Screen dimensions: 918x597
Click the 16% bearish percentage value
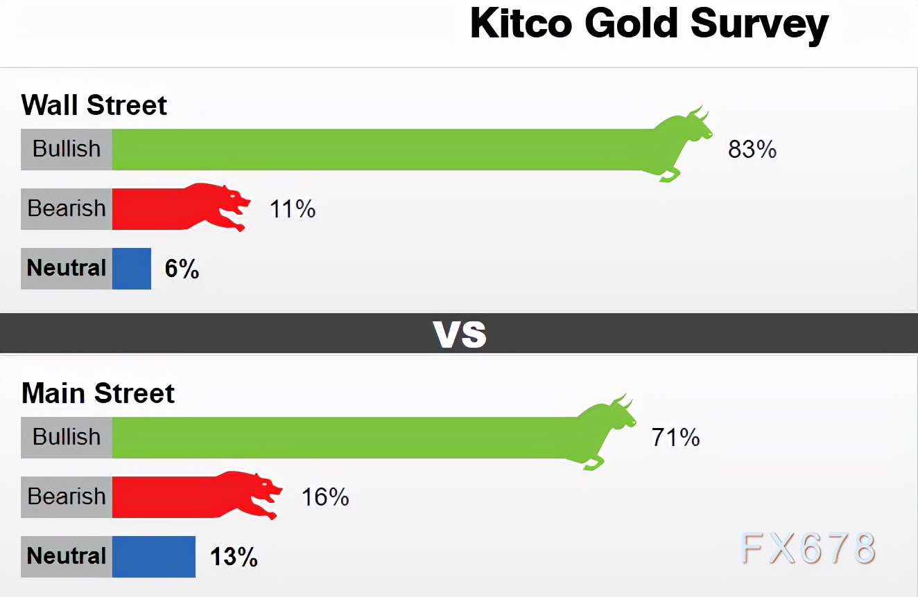325,497
